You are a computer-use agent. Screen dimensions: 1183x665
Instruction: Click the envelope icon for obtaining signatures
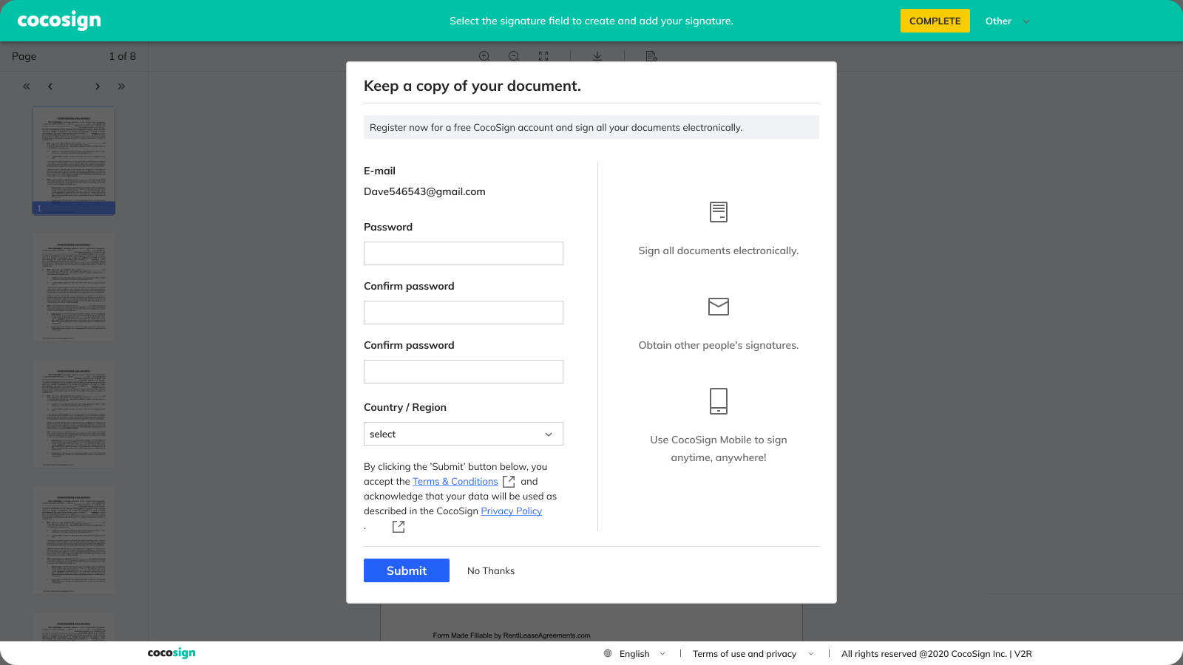[719, 307]
